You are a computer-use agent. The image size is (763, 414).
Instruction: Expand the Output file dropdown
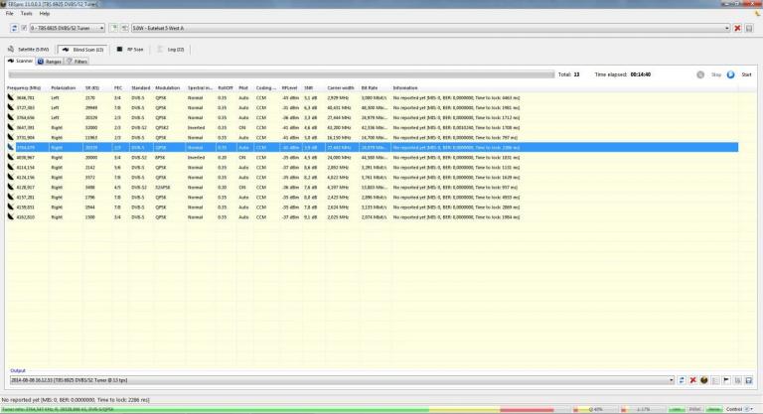click(671, 379)
